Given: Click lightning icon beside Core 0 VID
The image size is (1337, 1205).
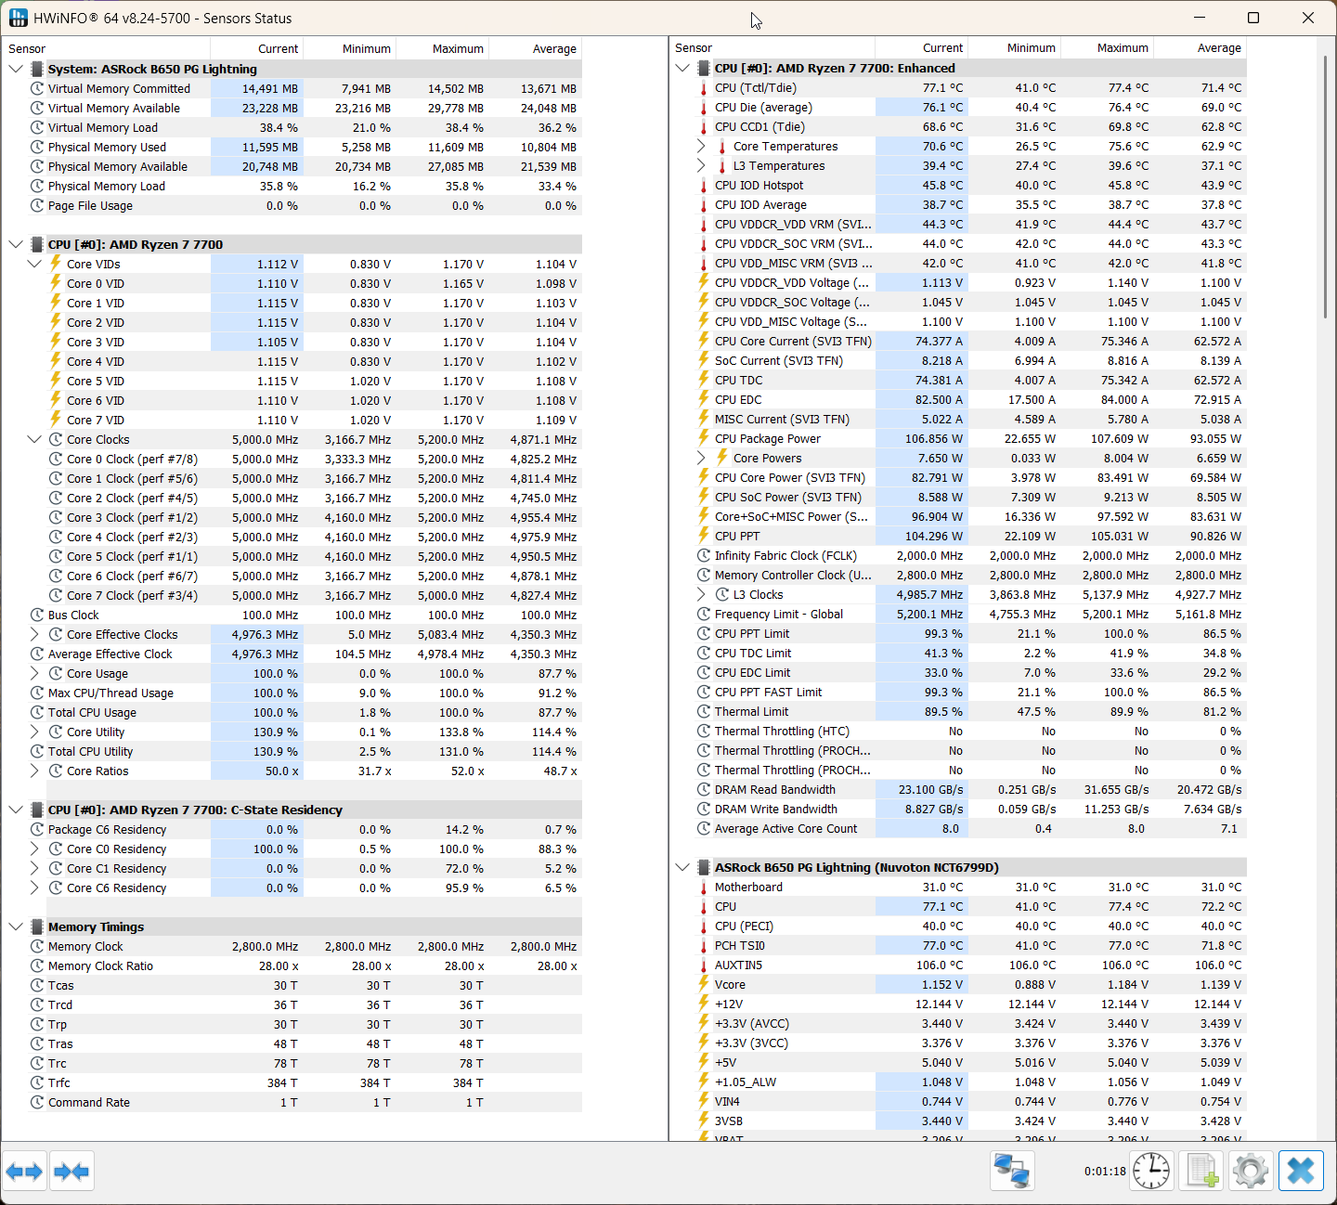Looking at the screenshot, I should 56,283.
